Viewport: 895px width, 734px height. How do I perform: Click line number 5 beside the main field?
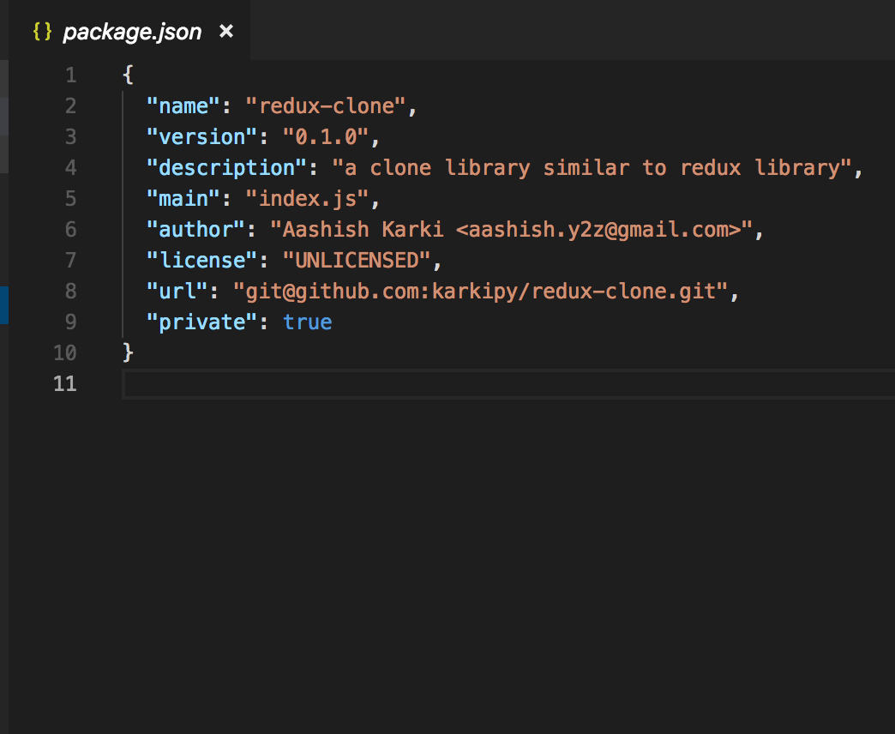pyautogui.click(x=70, y=198)
